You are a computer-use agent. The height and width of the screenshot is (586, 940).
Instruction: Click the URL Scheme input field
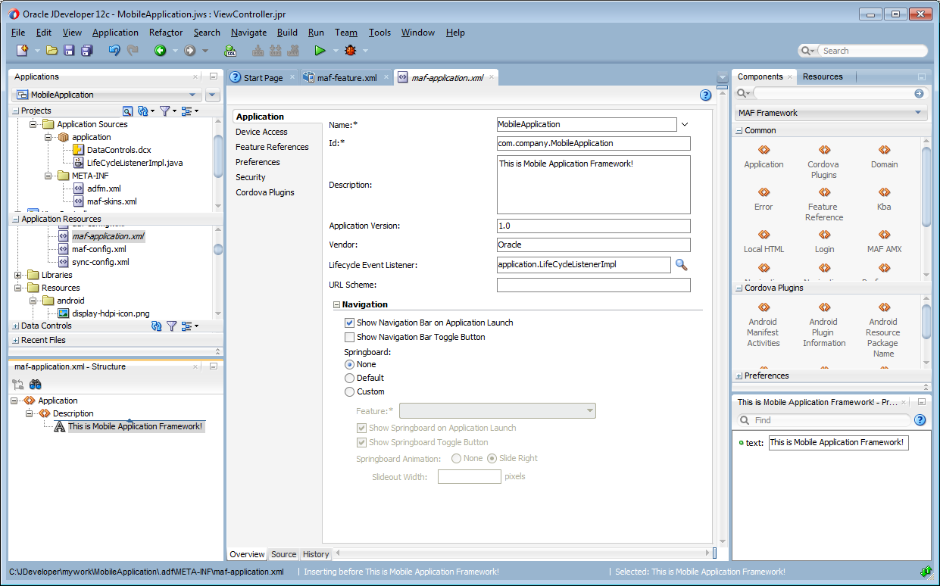pyautogui.click(x=594, y=285)
